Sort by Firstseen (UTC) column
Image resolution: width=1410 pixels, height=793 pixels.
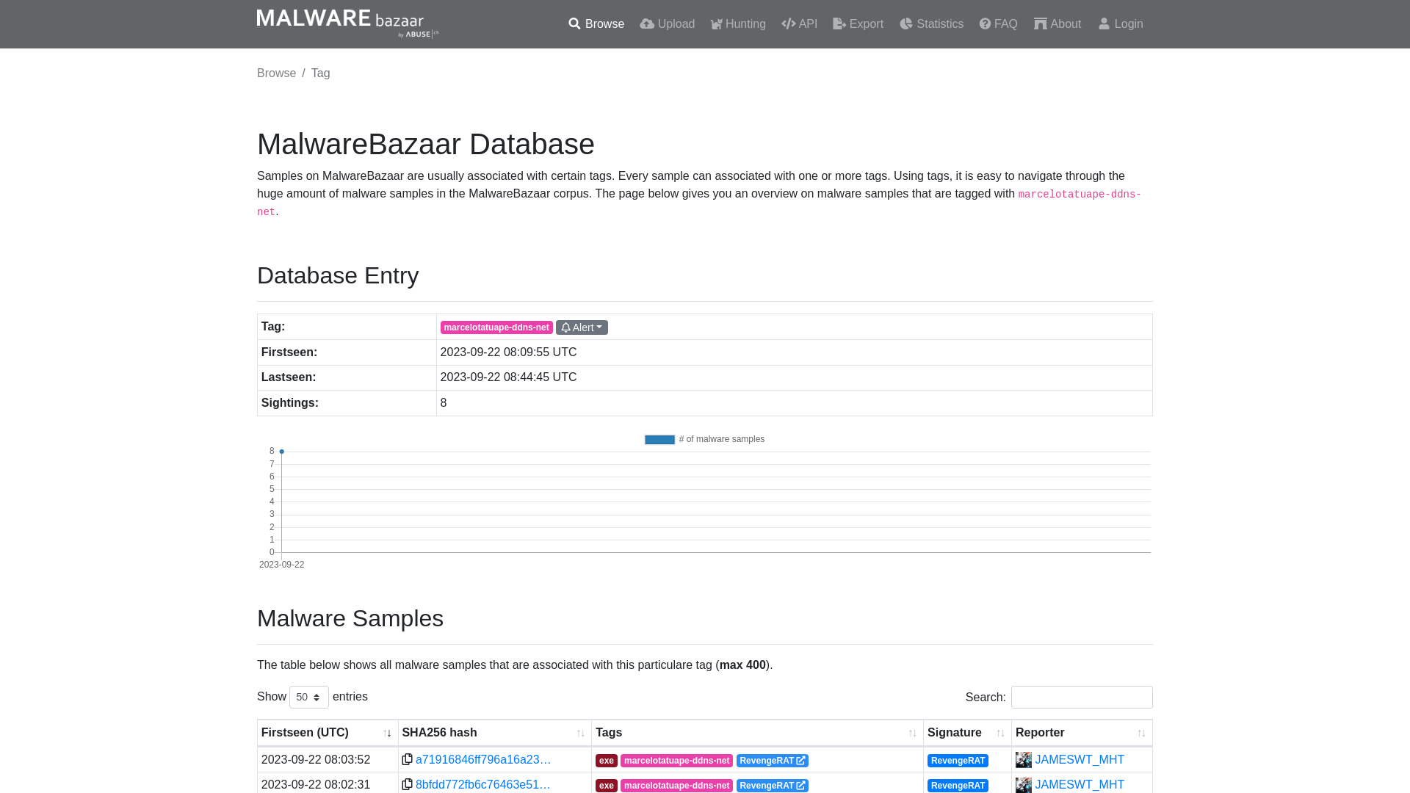[x=328, y=733]
